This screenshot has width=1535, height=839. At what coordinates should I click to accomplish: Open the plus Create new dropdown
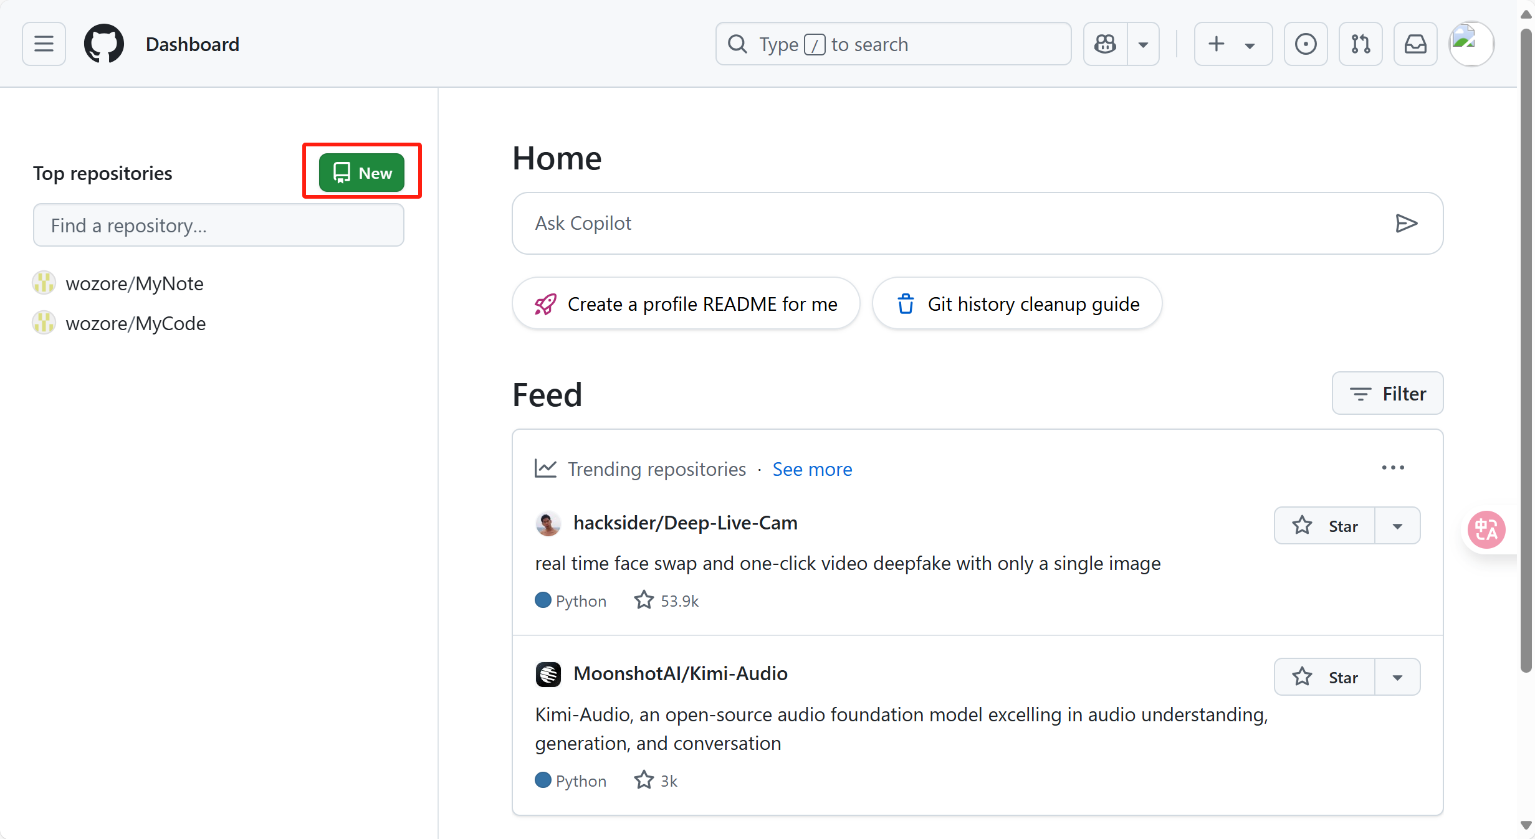pos(1232,44)
